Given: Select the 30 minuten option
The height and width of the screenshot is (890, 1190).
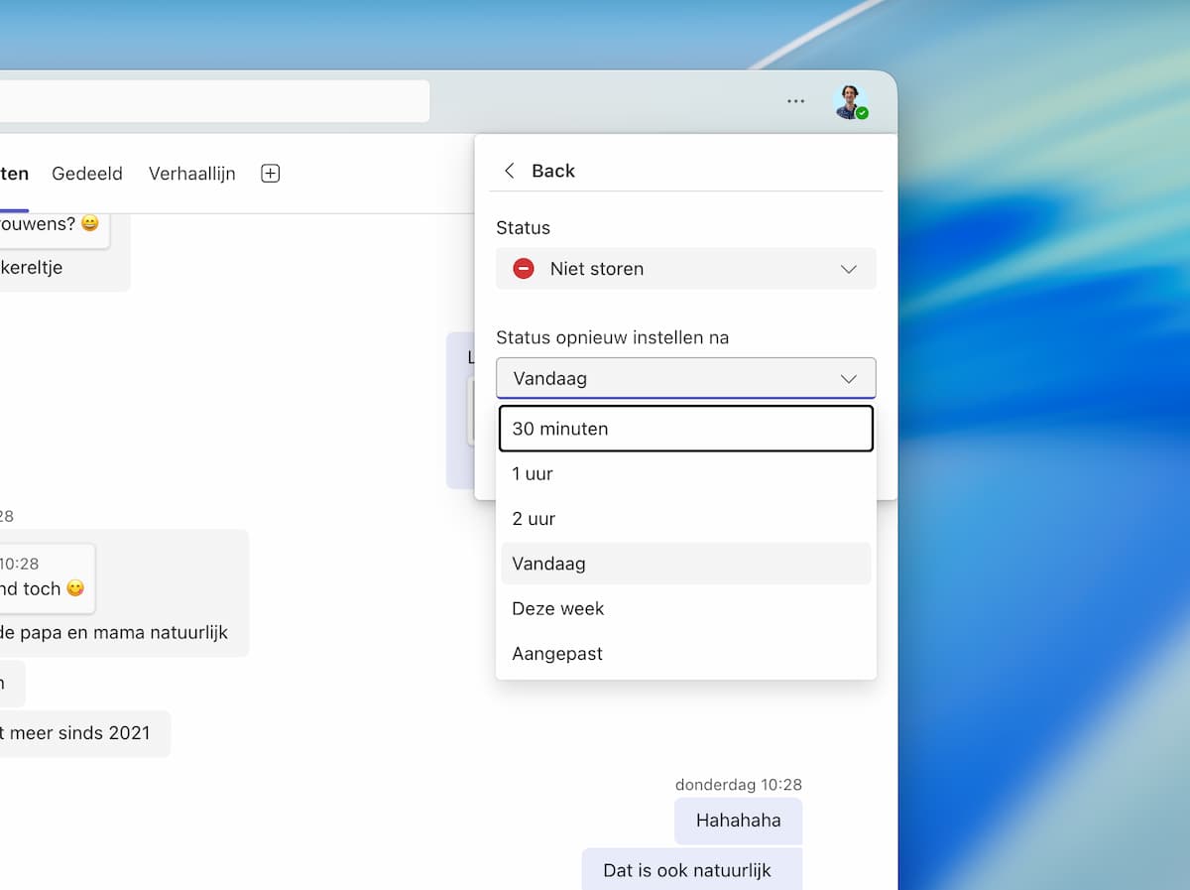Looking at the screenshot, I should pyautogui.click(x=685, y=429).
